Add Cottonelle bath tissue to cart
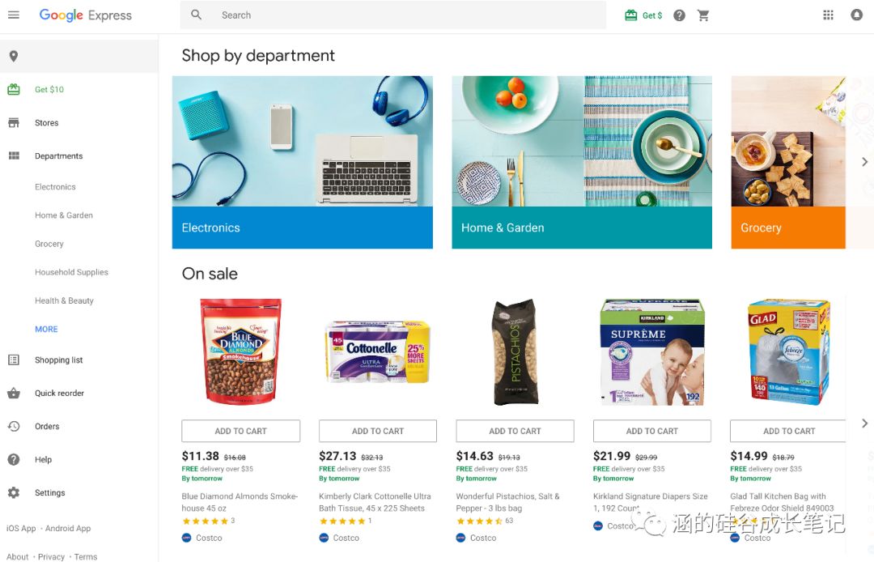This screenshot has height=562, width=874. point(378,431)
